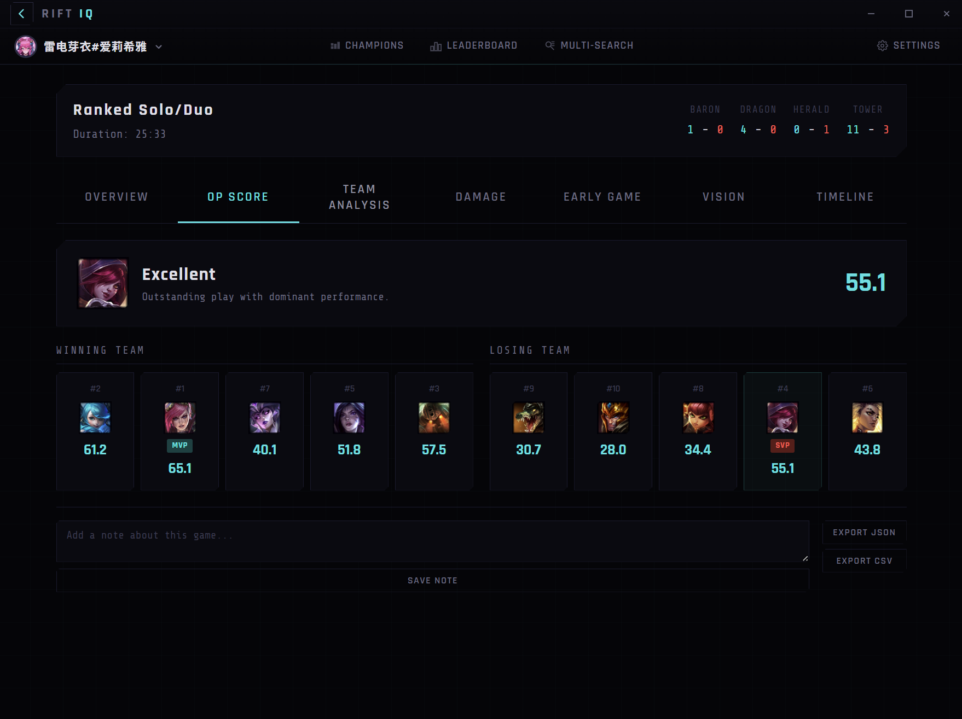The height and width of the screenshot is (719, 962).
Task: Select the MVP player card scoring 65.1
Action: click(x=180, y=431)
